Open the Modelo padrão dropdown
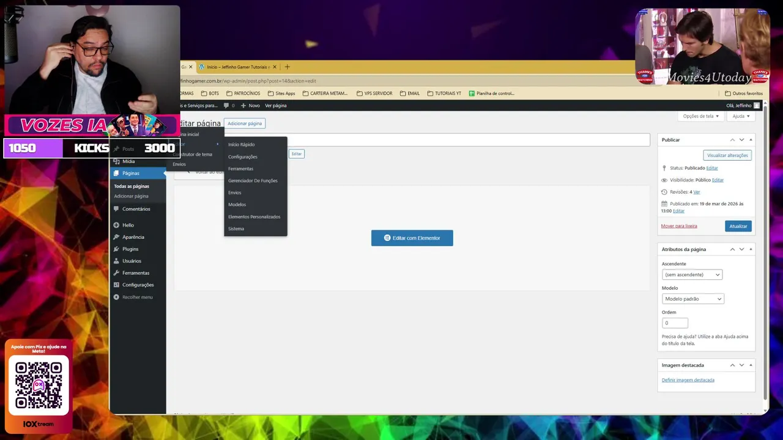The width and height of the screenshot is (783, 440). point(692,299)
